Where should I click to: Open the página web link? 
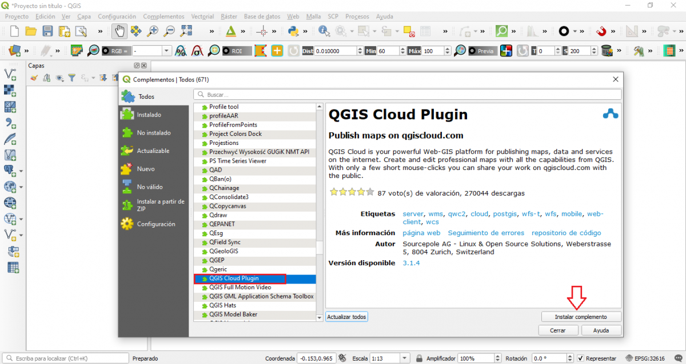pyautogui.click(x=421, y=233)
